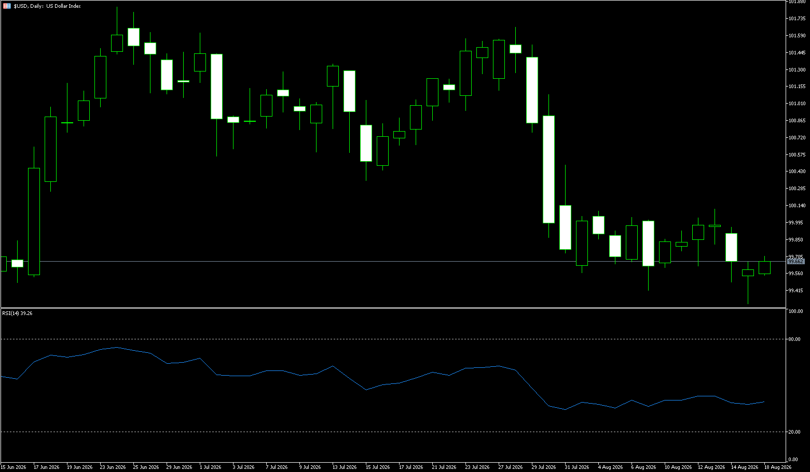This screenshot has height=472, width=810.
Task: Click the 29 Jun 2026 date label
Action: (179, 467)
